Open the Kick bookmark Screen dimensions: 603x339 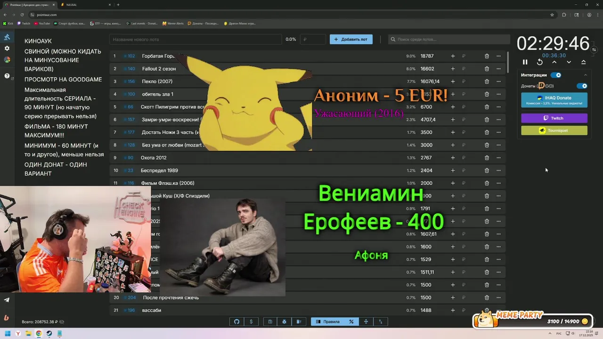(x=8, y=23)
